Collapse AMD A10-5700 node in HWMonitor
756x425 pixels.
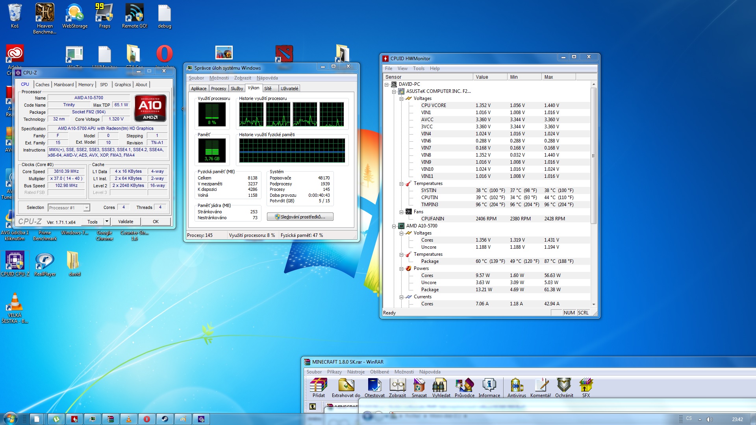coord(394,226)
